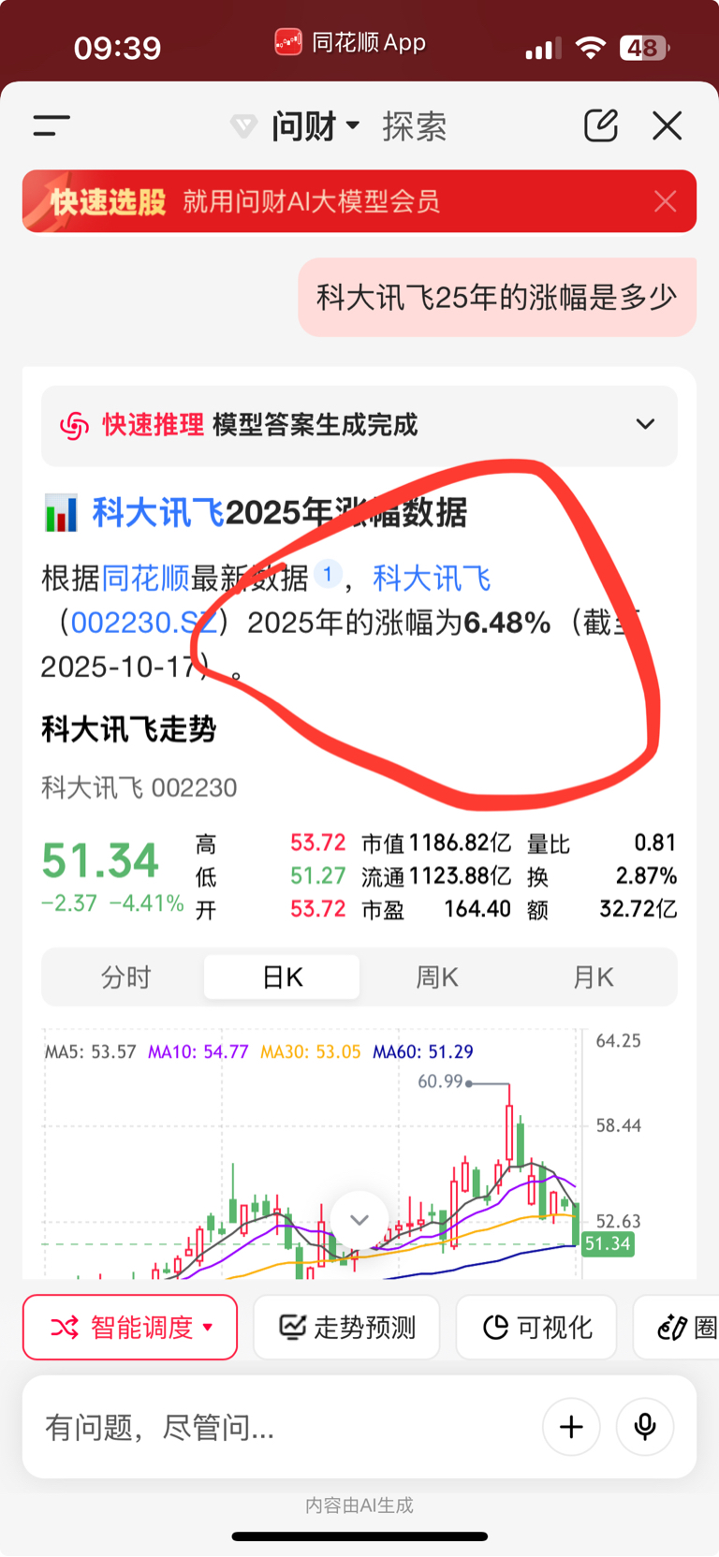719x1557 pixels.
Task: Tap the 智能调度 shuffle arrows icon
Action: click(x=65, y=1328)
